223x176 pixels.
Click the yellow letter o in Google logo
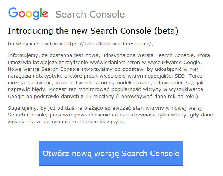pyautogui.click(x=29, y=14)
